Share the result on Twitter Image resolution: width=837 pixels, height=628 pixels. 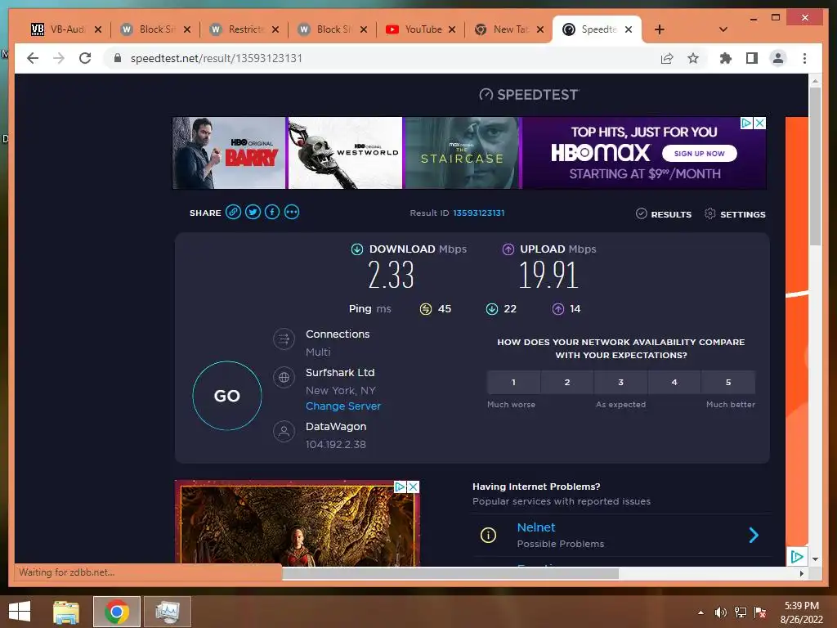tap(253, 212)
